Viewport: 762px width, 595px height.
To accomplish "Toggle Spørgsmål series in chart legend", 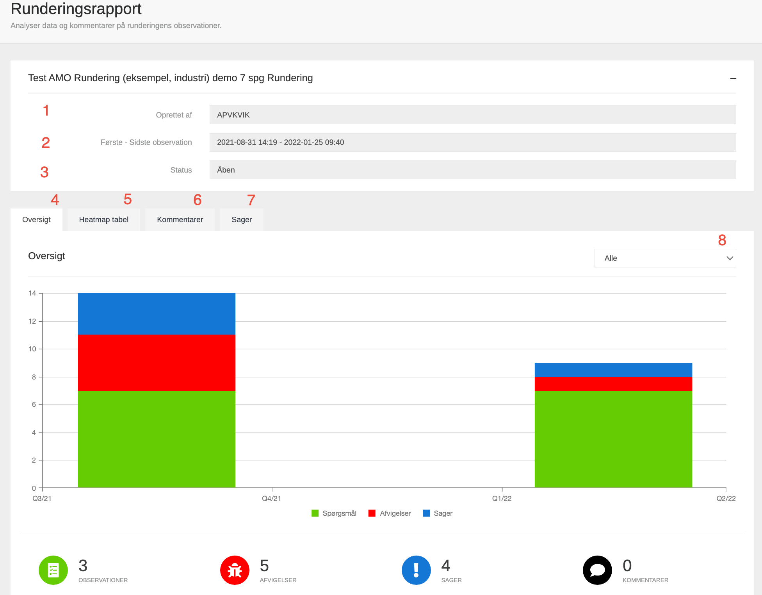I will pyautogui.click(x=339, y=513).
